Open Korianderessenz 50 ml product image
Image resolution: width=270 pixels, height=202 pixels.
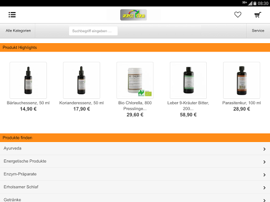click(82, 80)
